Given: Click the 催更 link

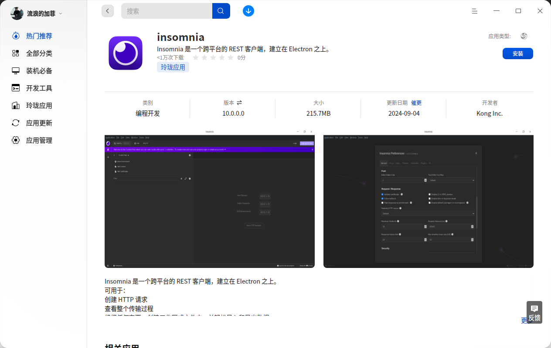Looking at the screenshot, I should (416, 103).
